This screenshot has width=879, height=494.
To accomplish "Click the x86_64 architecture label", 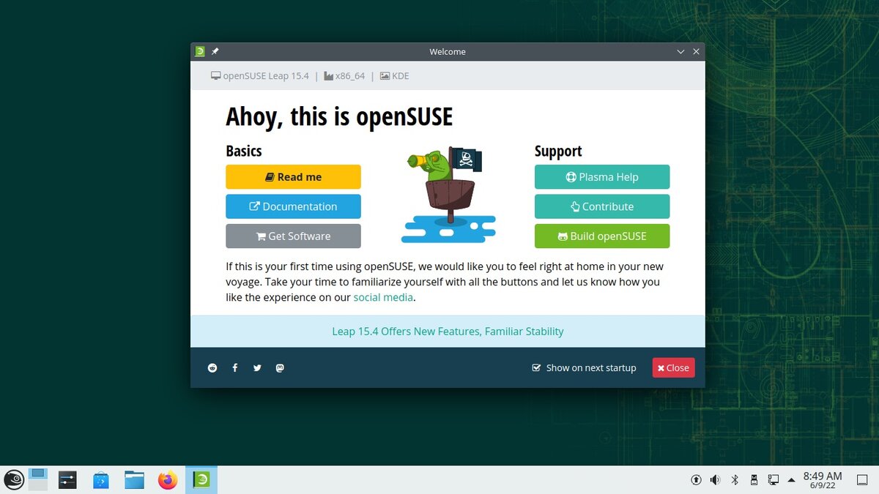I will (x=344, y=76).
